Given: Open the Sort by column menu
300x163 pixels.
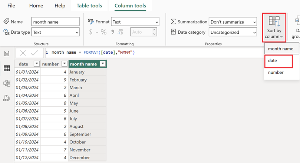Looking at the screenshot, I should pos(274,28).
